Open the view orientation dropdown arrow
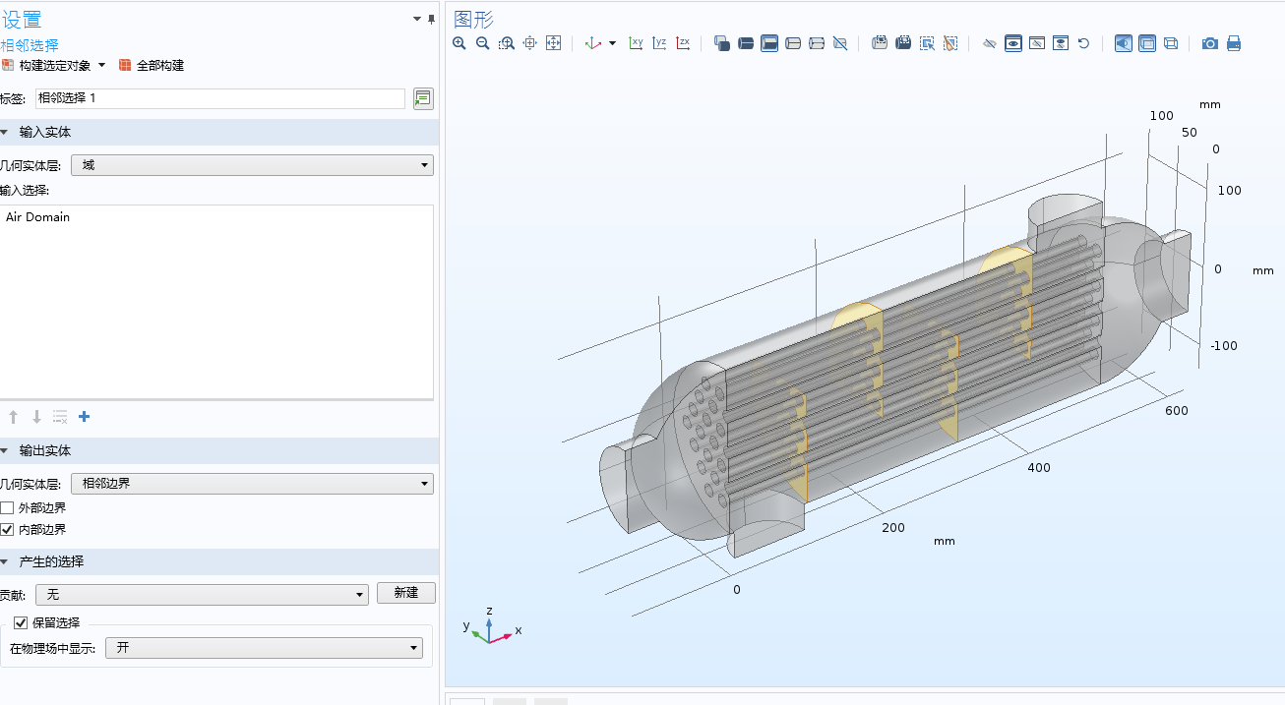The image size is (1285, 705). pyautogui.click(x=612, y=43)
